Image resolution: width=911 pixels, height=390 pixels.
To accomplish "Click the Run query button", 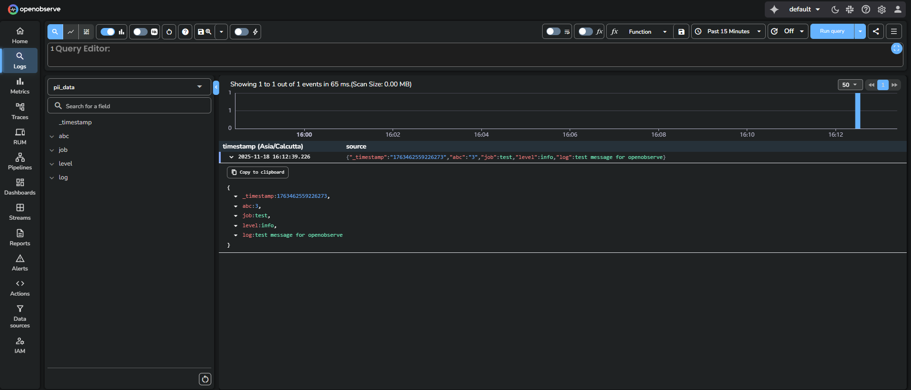I will tap(832, 32).
